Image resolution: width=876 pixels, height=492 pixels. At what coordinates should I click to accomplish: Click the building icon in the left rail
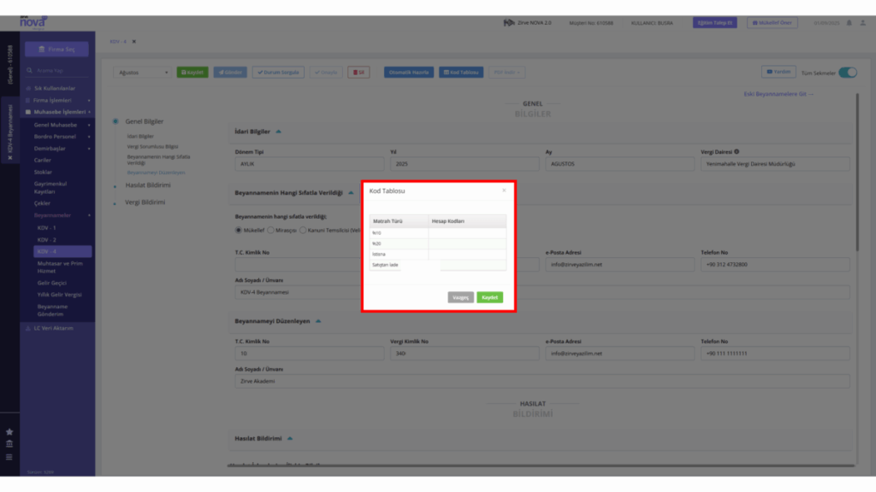pos(9,444)
